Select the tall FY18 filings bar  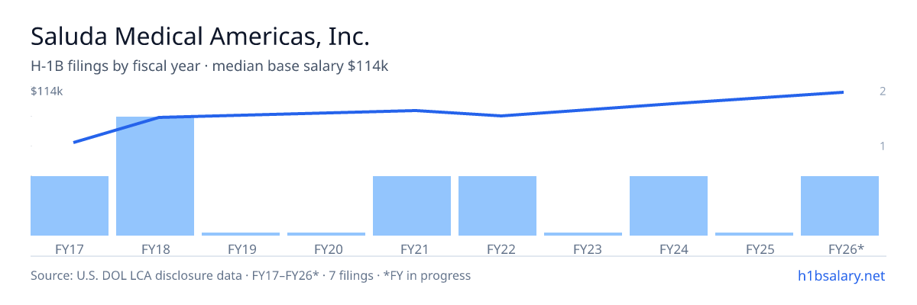coord(155,176)
